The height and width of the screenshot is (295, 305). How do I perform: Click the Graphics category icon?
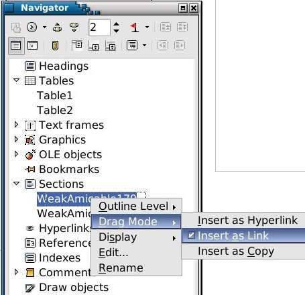tap(30, 140)
